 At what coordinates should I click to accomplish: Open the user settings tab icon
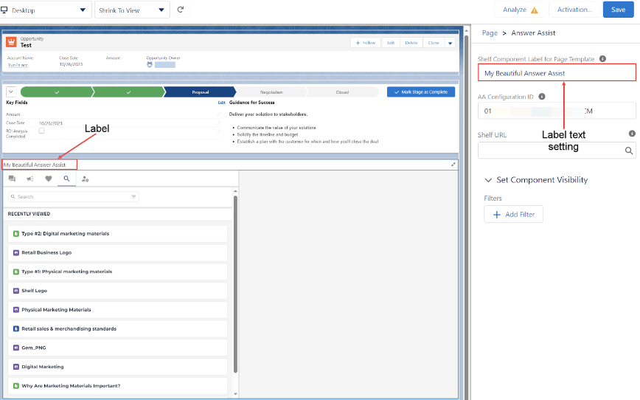point(85,179)
